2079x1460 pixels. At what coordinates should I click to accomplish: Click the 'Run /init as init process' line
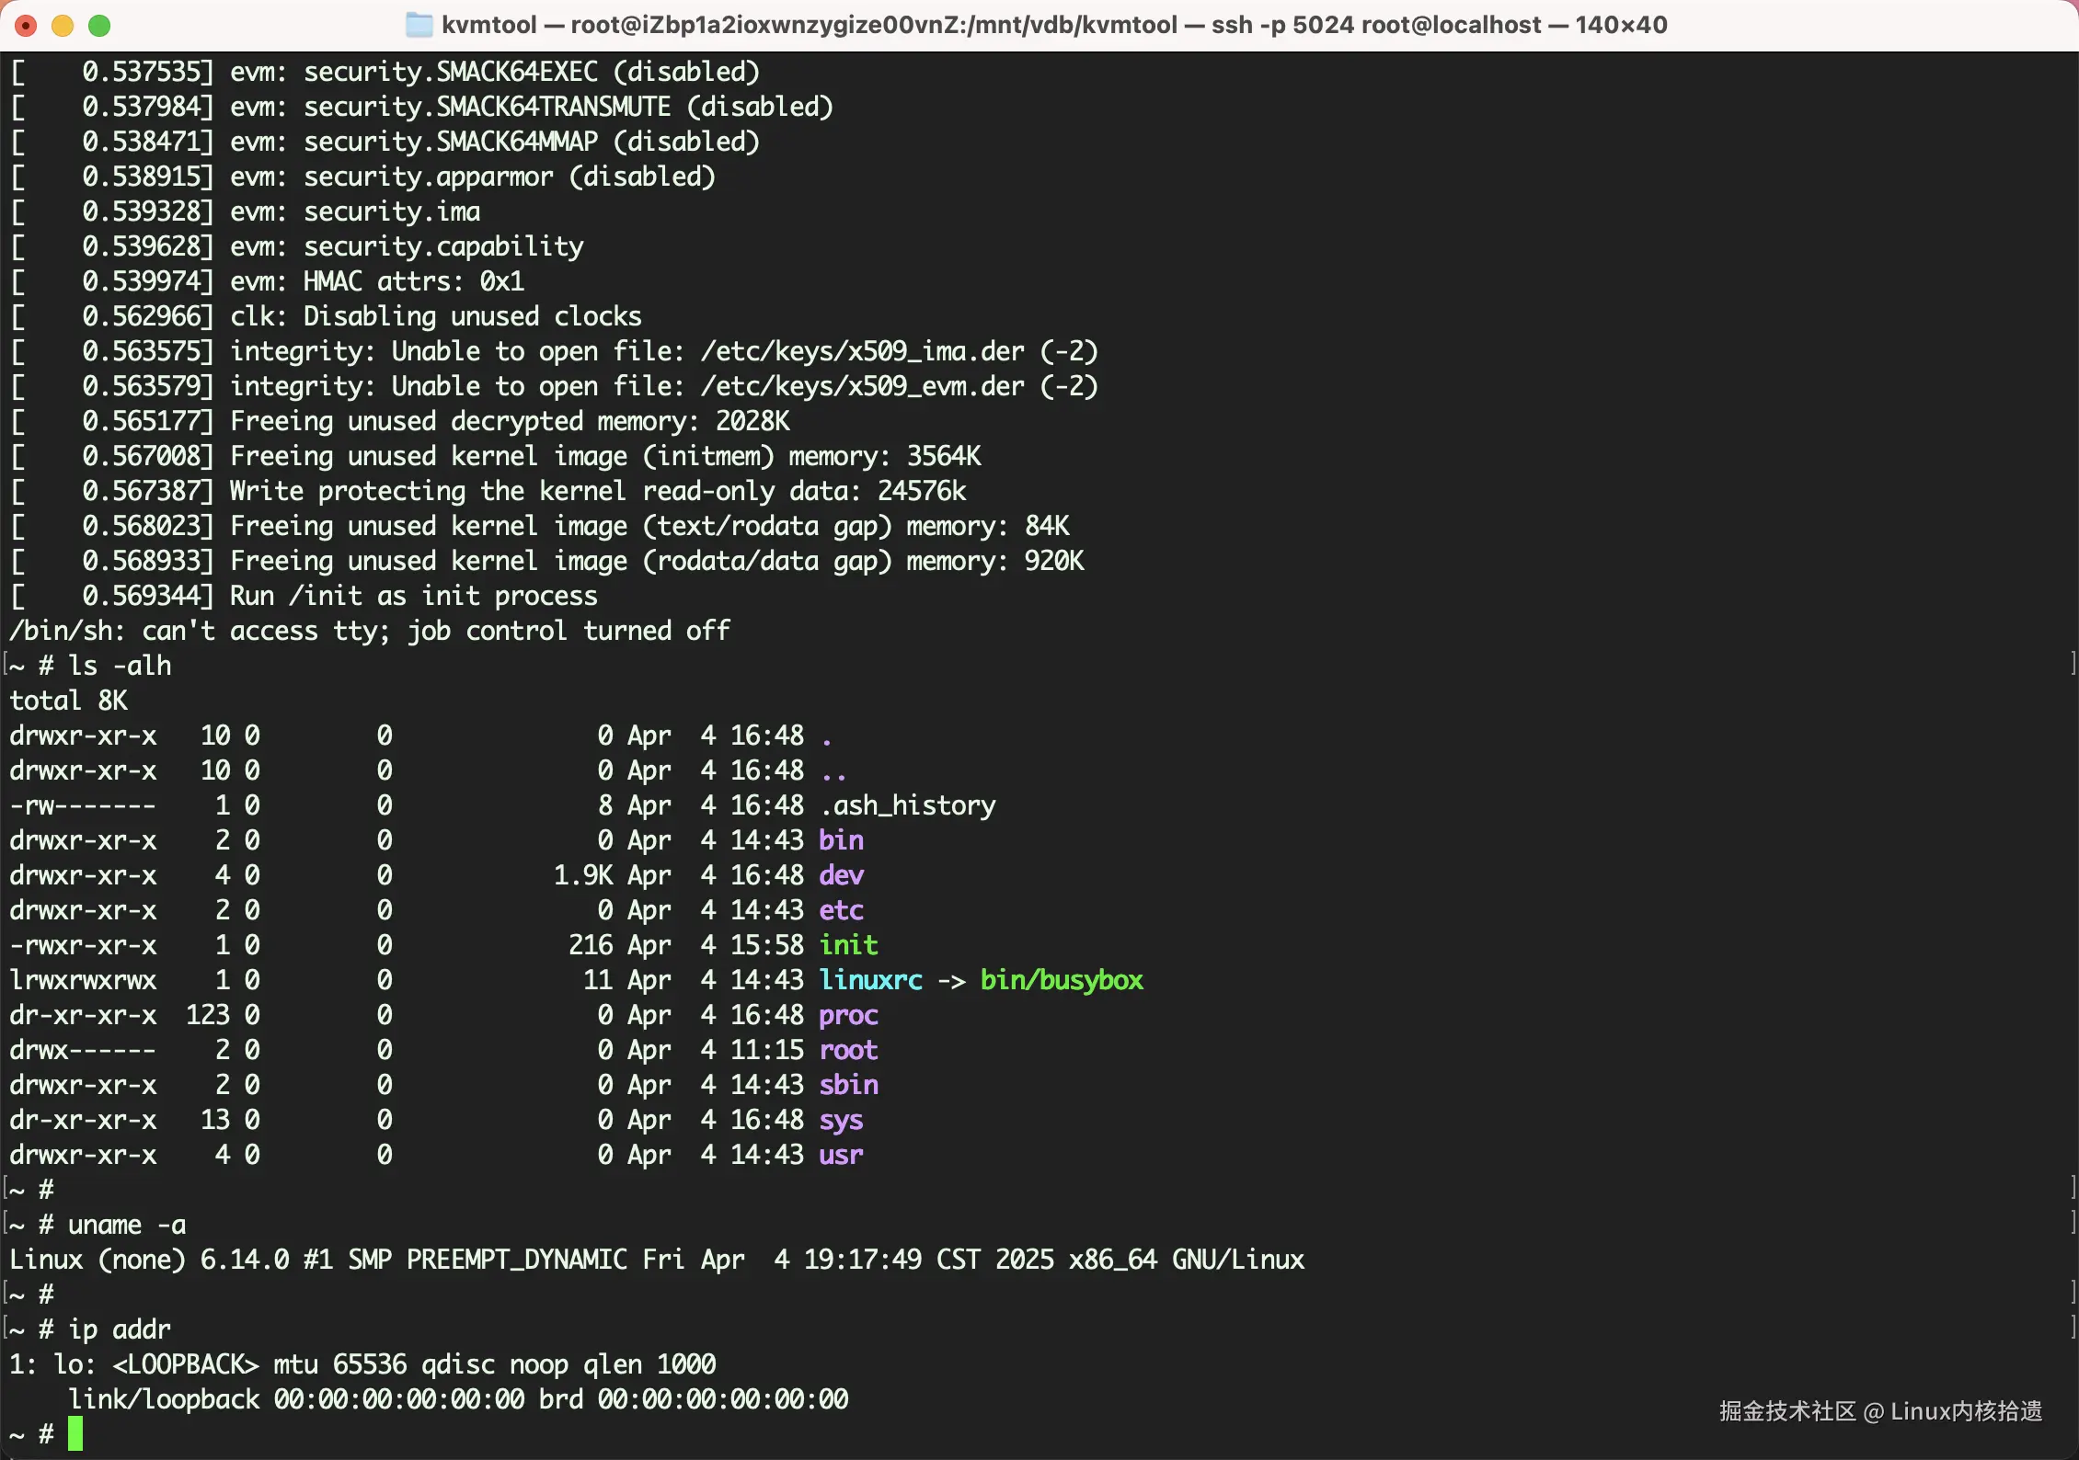(x=413, y=596)
